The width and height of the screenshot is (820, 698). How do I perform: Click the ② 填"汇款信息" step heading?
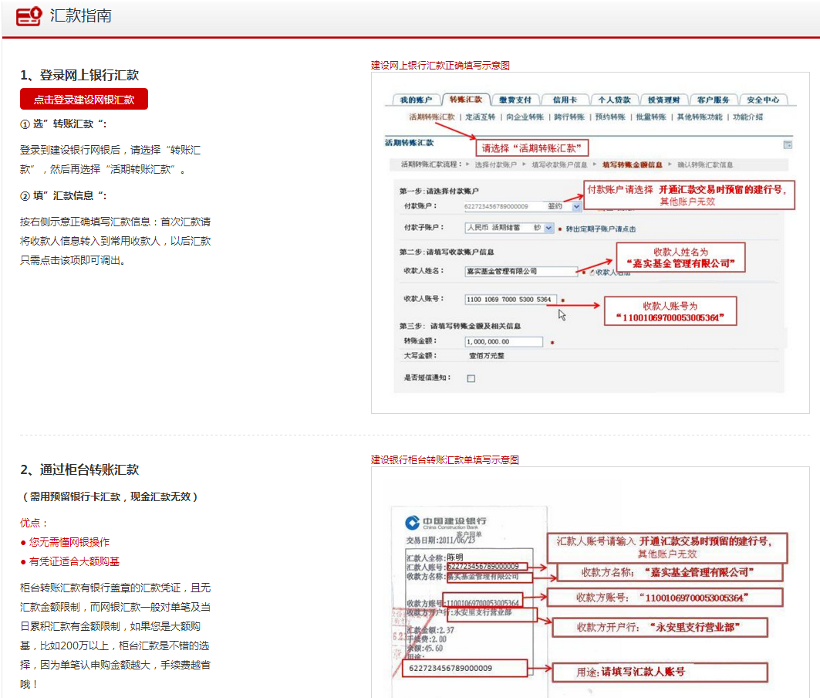pyautogui.click(x=63, y=195)
